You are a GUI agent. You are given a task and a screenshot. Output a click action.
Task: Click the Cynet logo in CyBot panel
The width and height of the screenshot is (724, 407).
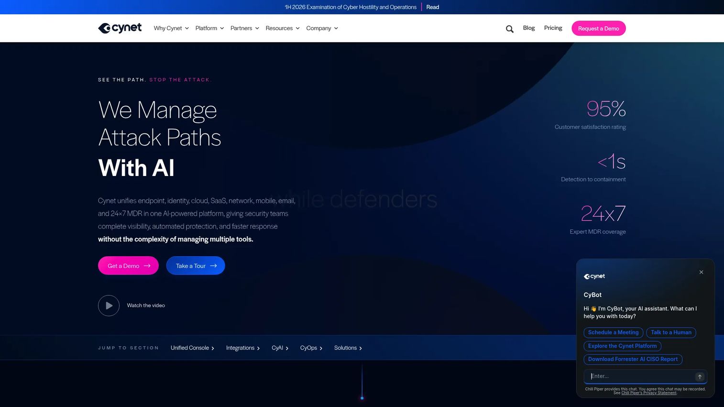click(x=594, y=276)
